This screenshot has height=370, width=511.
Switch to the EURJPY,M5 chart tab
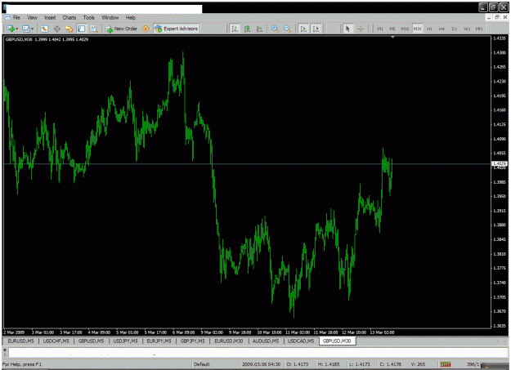159,341
